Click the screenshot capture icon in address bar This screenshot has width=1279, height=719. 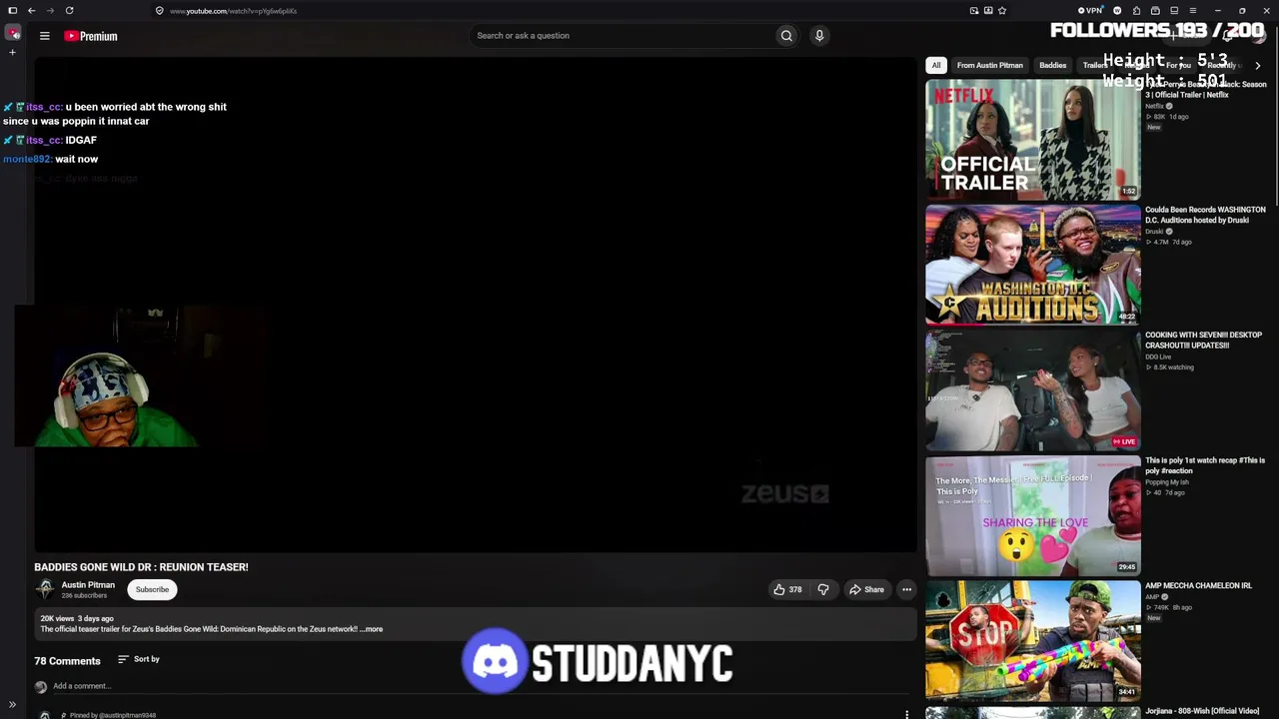click(974, 11)
